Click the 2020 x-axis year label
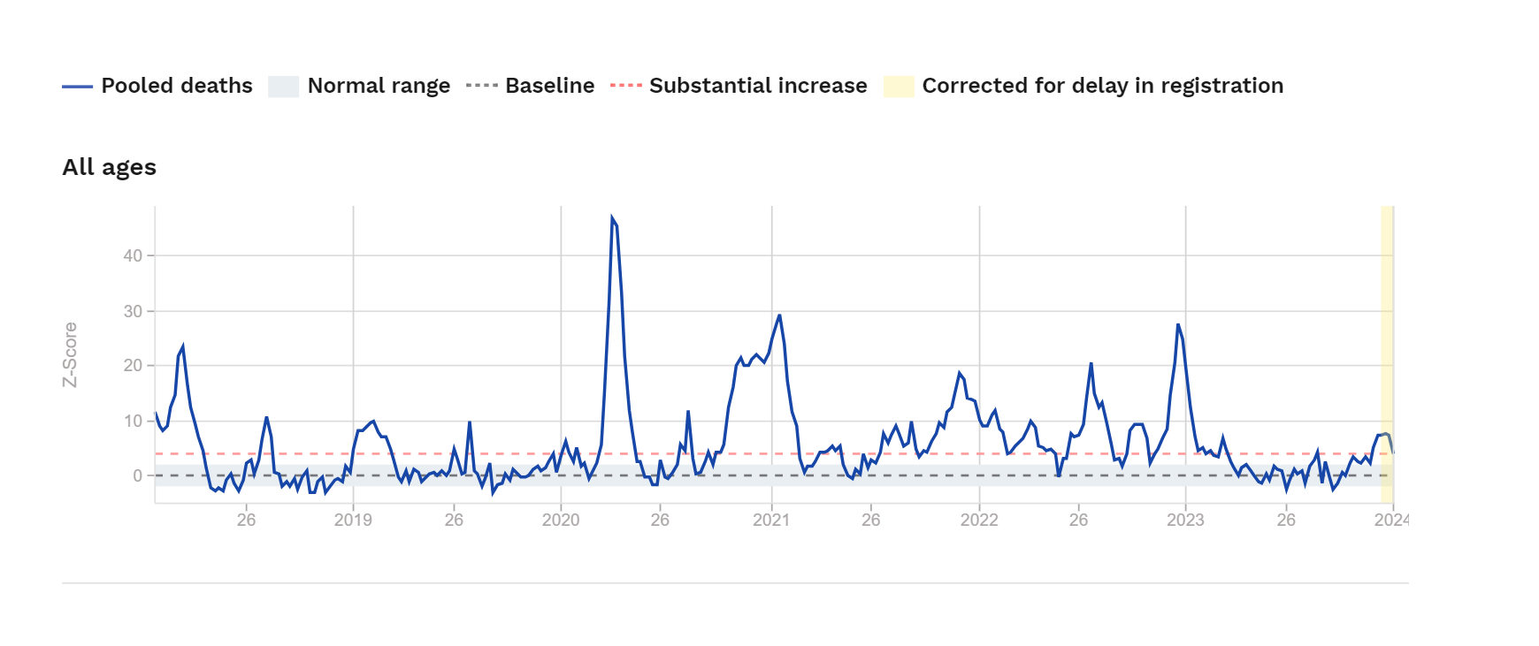This screenshot has height=646, width=1539. (561, 520)
